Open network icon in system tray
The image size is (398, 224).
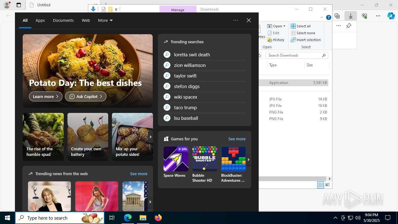(350, 218)
